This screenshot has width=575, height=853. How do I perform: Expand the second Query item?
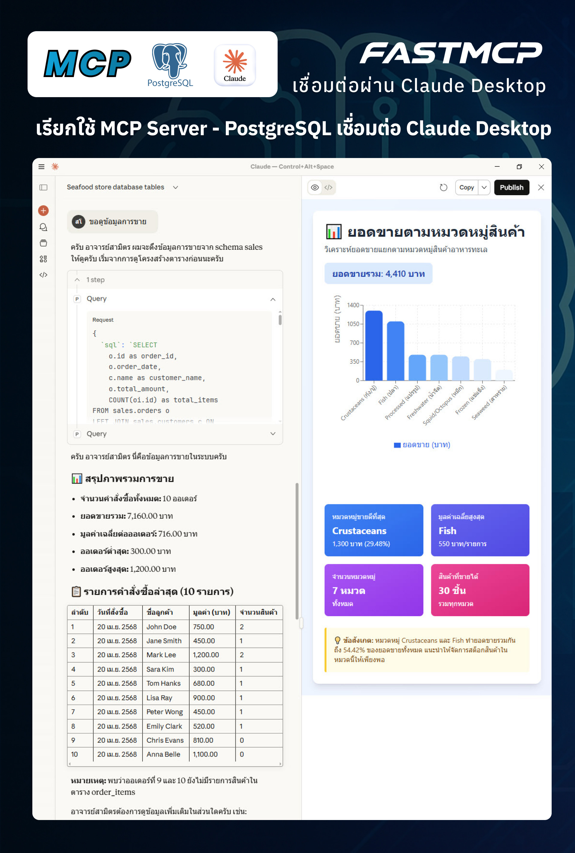click(x=273, y=434)
